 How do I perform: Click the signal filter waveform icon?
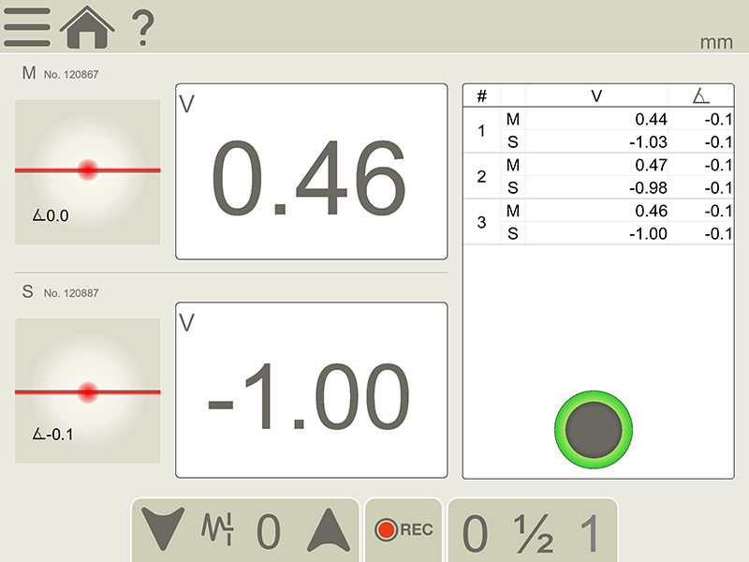pos(216,531)
